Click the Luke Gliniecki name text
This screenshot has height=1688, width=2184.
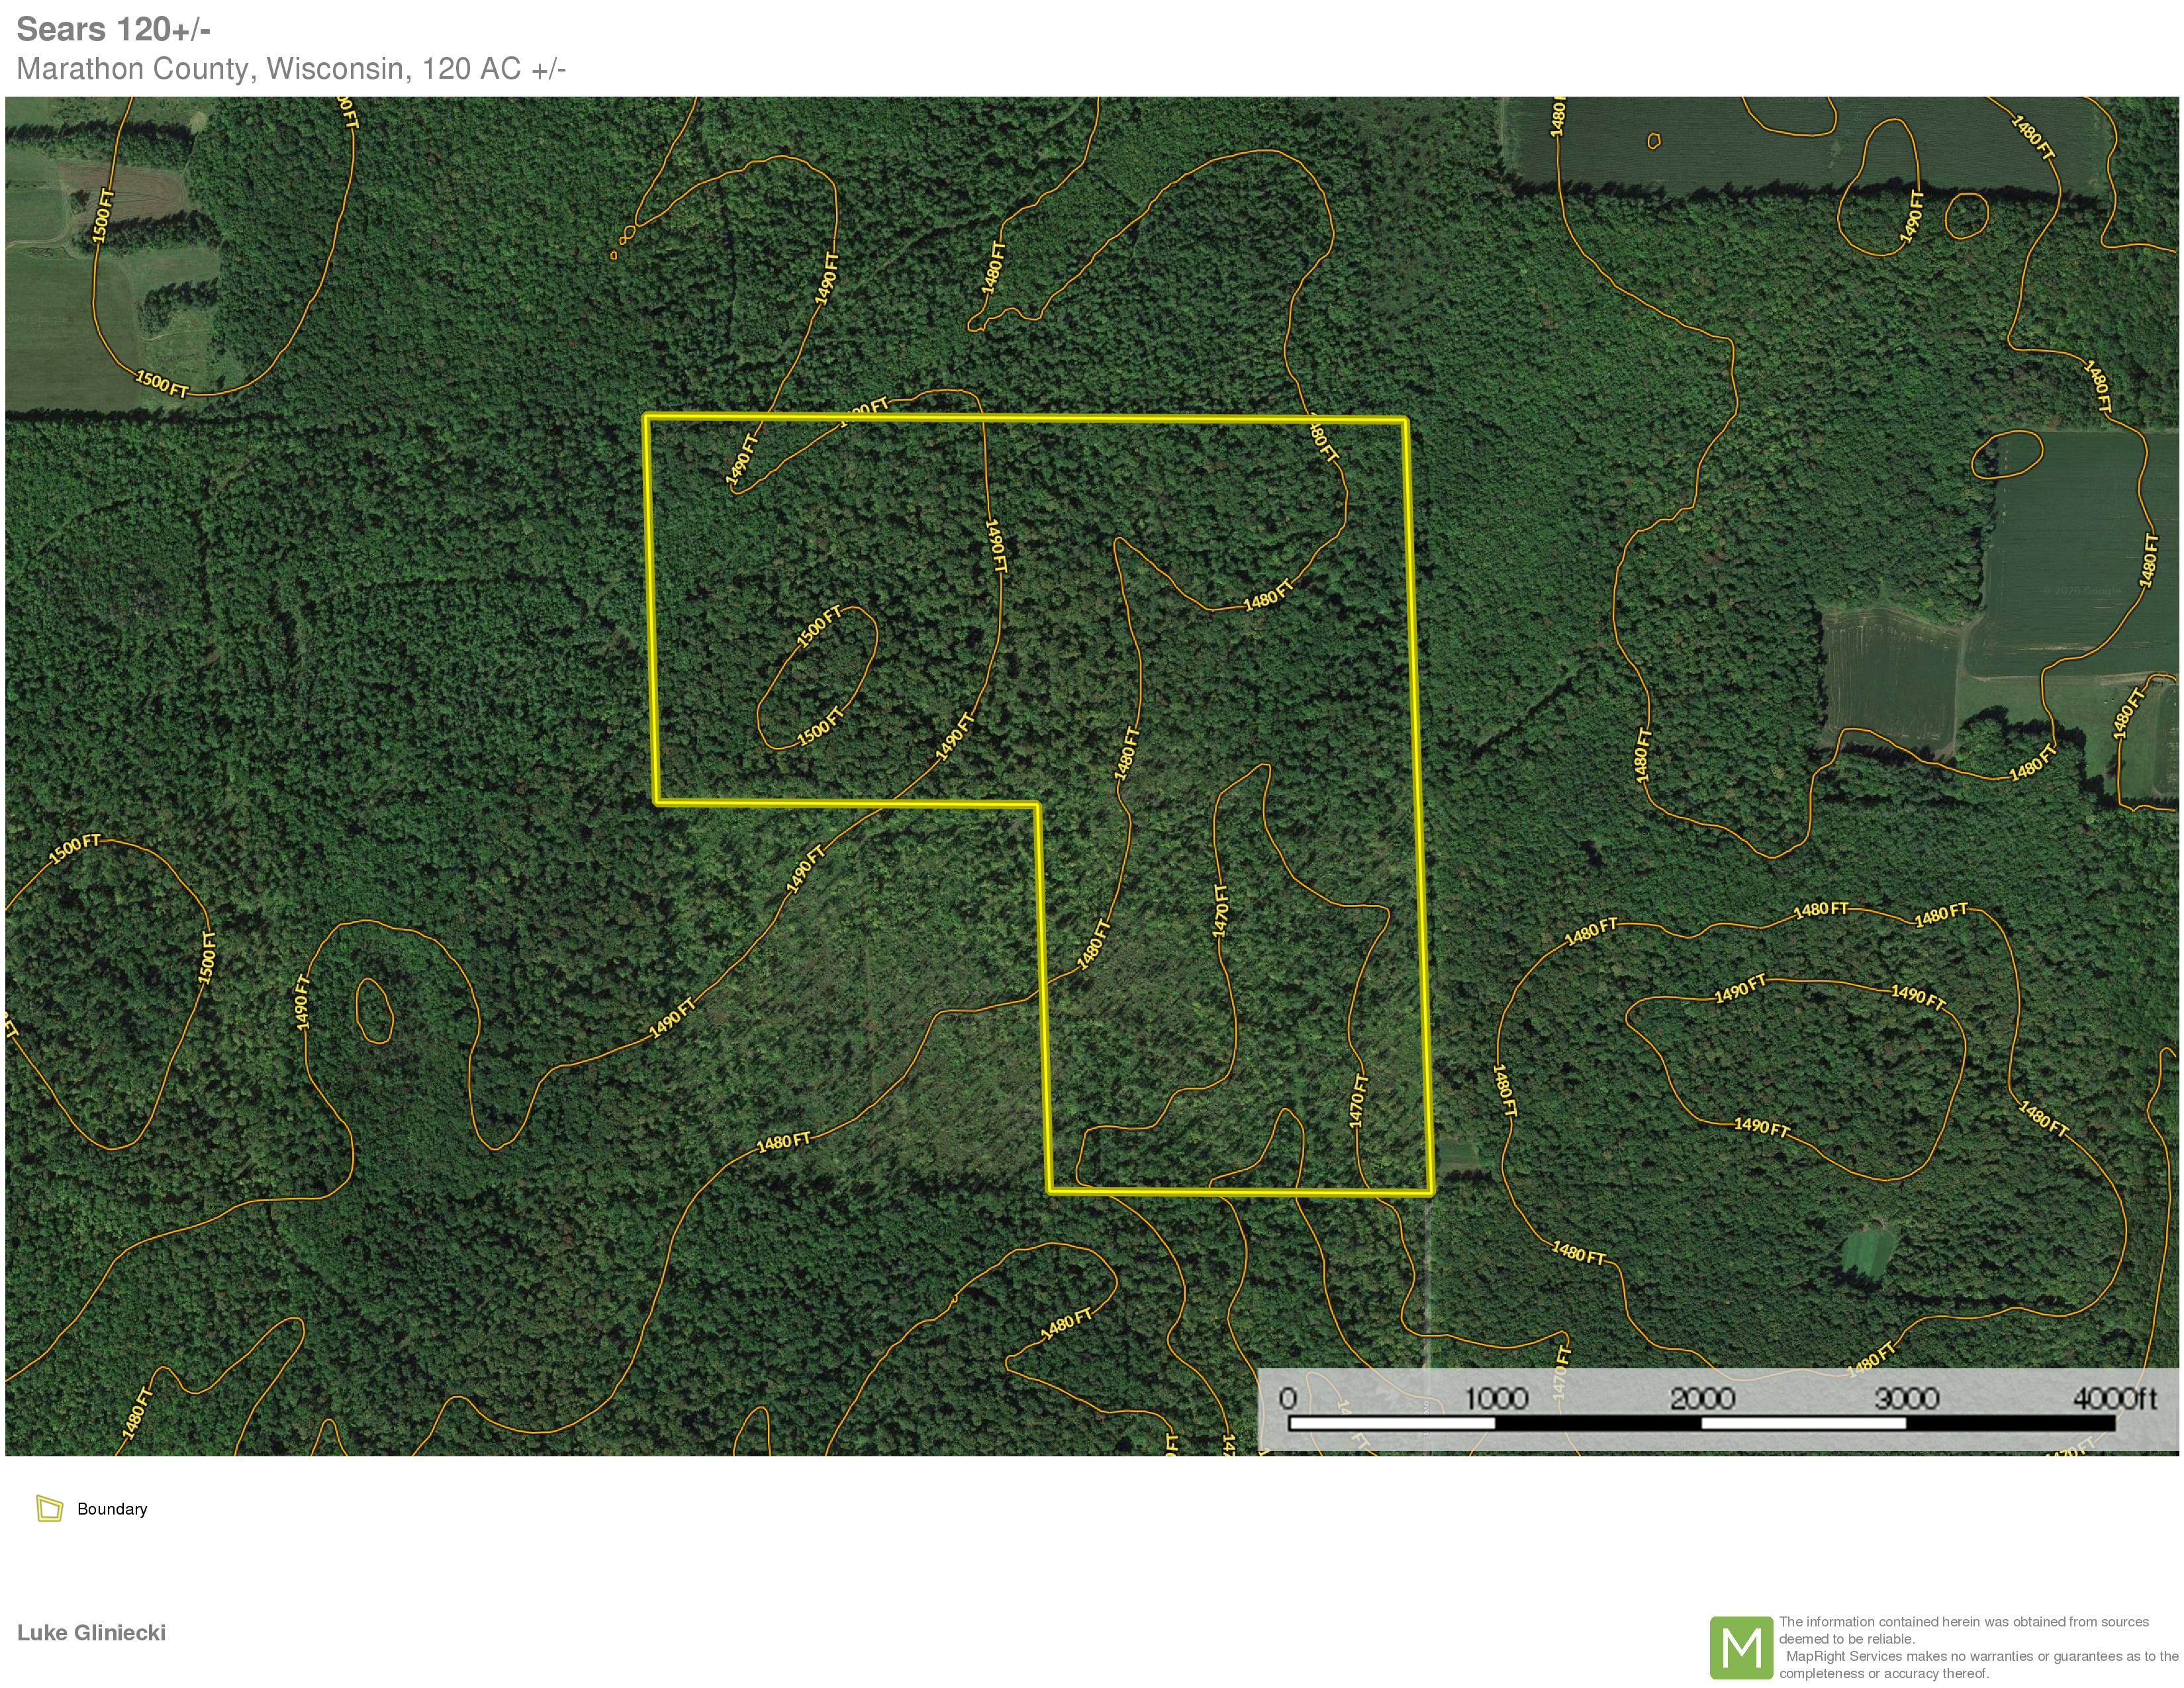tap(91, 1632)
